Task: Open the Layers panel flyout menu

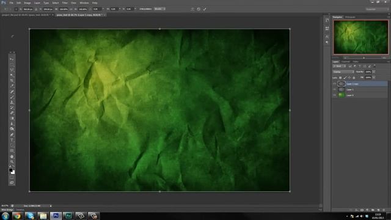Action: (x=388, y=62)
